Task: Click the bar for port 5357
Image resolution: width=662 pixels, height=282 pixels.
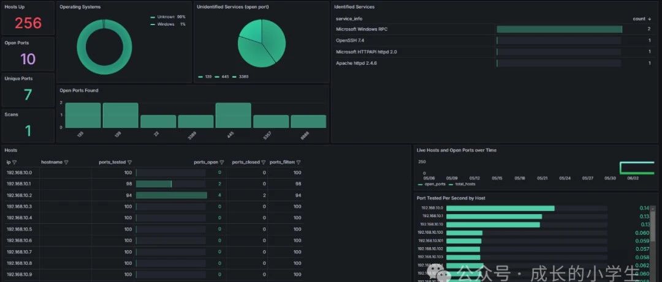Action: click(271, 121)
